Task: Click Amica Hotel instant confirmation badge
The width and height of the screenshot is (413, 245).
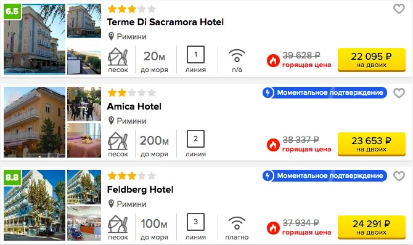Action: 324,92
